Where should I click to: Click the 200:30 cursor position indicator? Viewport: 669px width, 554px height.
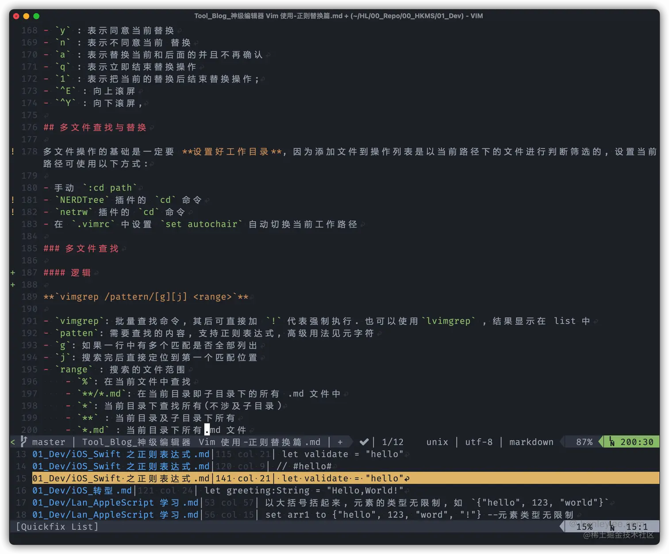coord(637,442)
